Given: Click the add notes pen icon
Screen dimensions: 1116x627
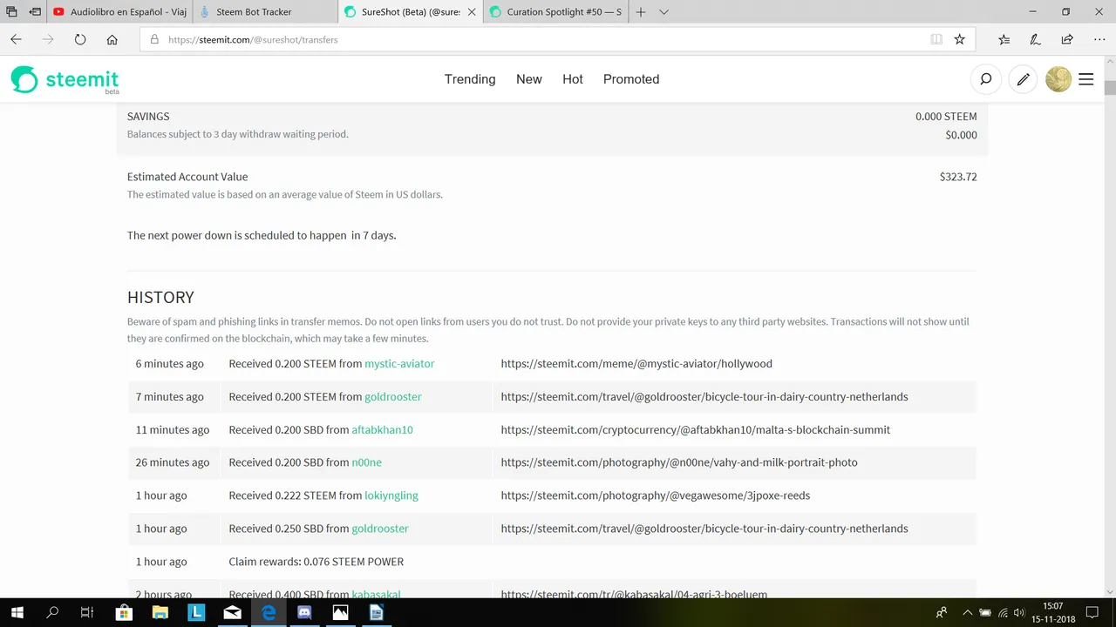Looking at the screenshot, I should pyautogui.click(x=1036, y=39).
